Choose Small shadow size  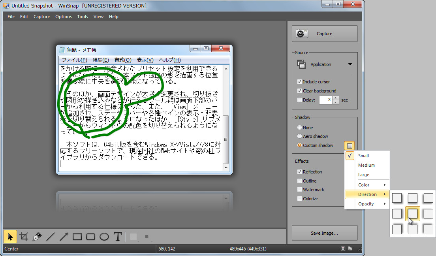(367, 156)
